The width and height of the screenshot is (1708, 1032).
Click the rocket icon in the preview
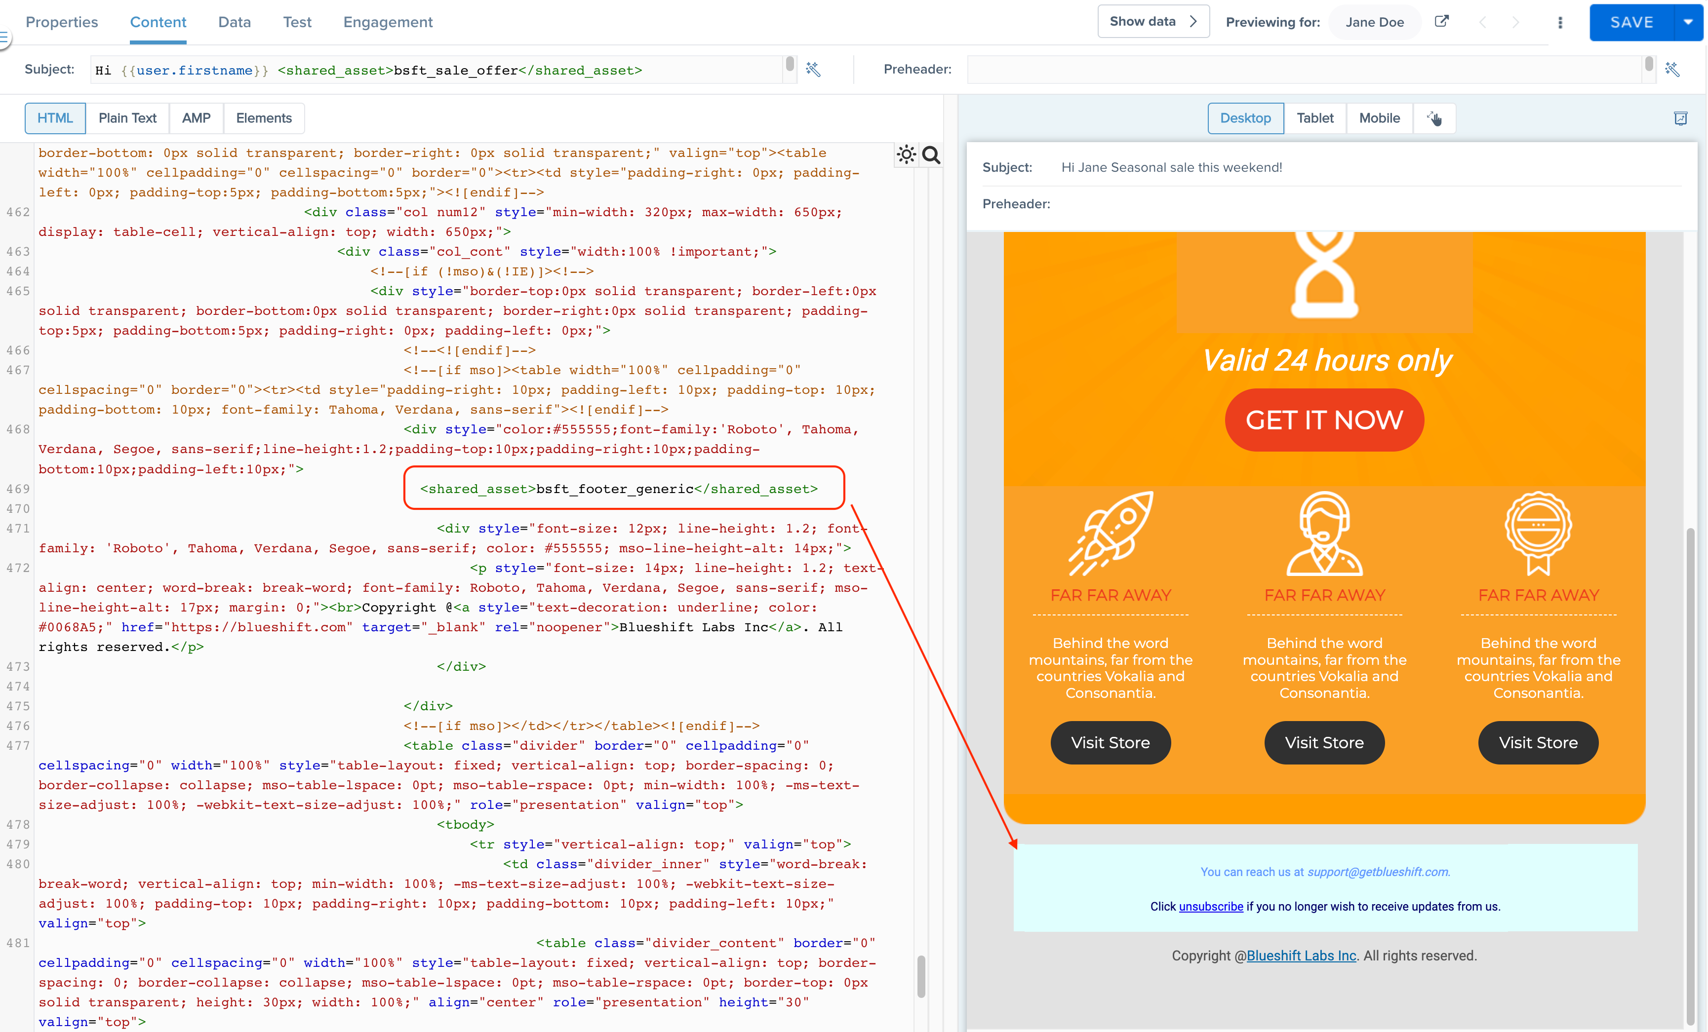1111,534
